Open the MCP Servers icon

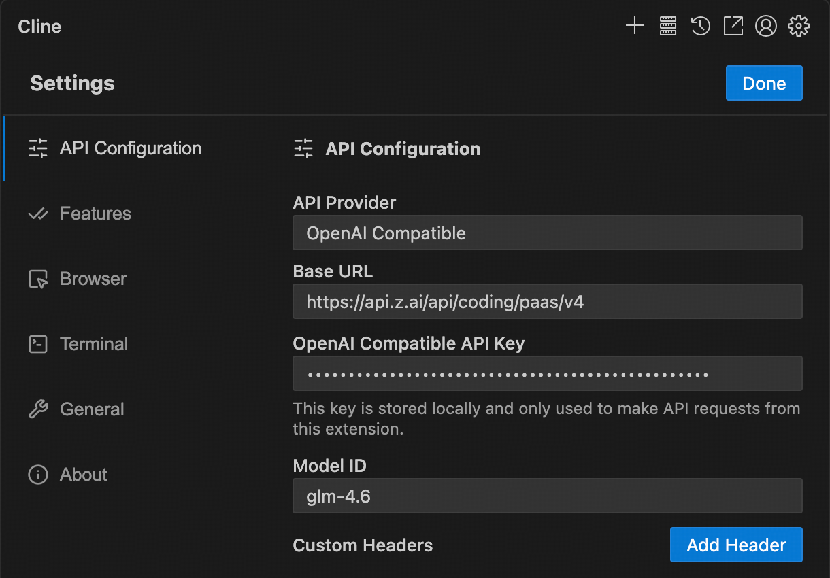click(668, 27)
